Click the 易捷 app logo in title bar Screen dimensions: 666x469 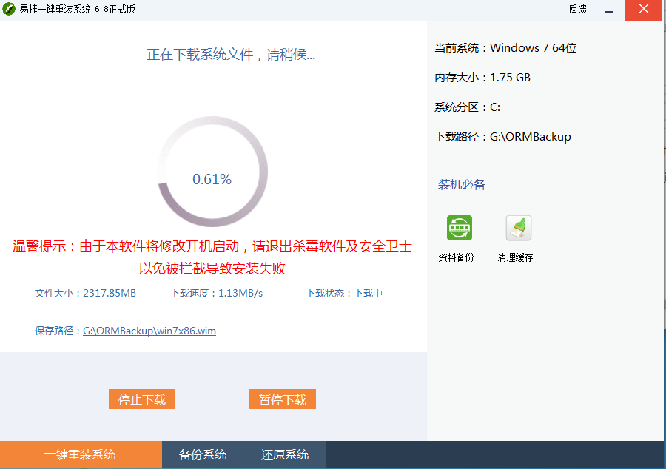coord(8,8)
